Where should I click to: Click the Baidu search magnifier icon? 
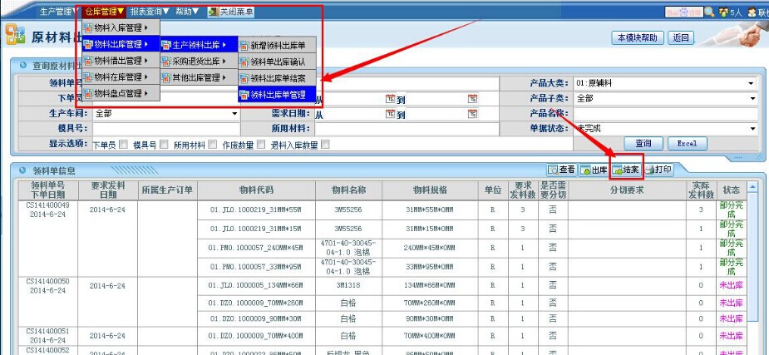(709, 12)
